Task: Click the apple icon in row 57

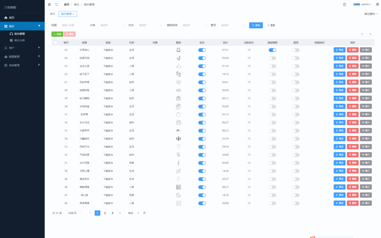Action: click(178, 115)
